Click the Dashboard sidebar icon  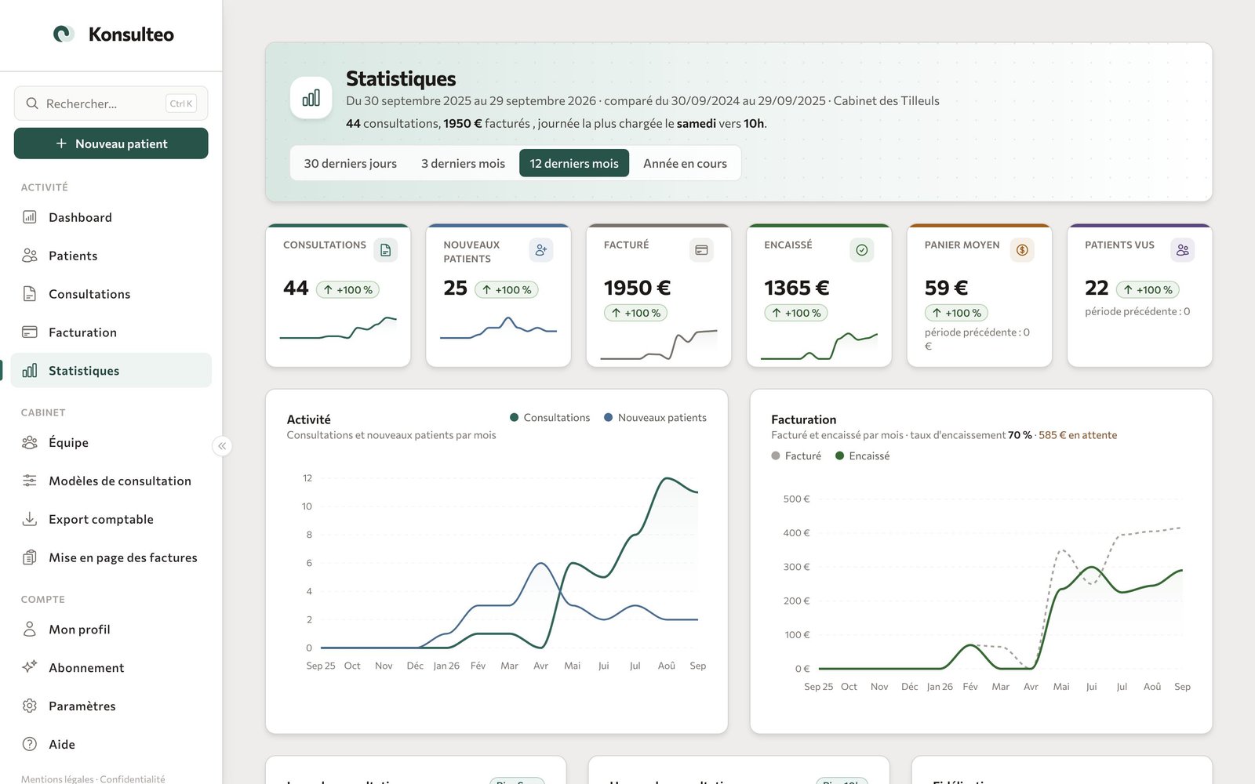point(30,217)
